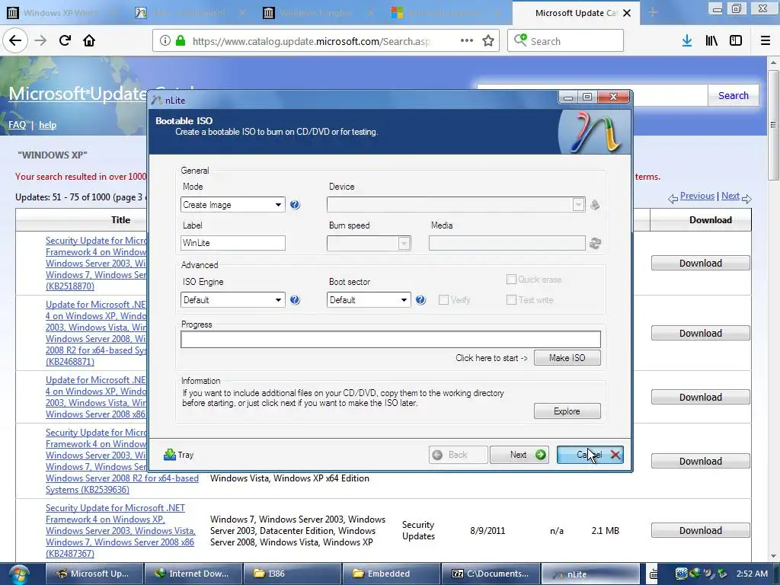This screenshot has width=780, height=585.
Task: Toggle the Quick erase checkbox
Action: click(511, 280)
